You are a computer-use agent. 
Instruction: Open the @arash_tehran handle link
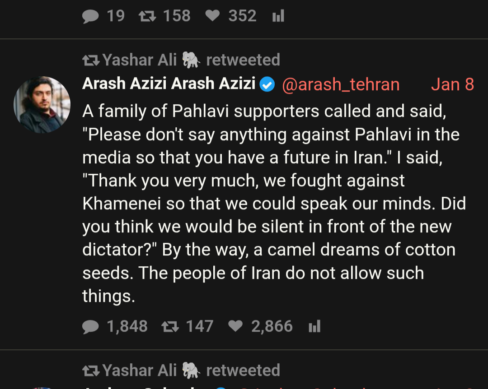[x=341, y=84]
